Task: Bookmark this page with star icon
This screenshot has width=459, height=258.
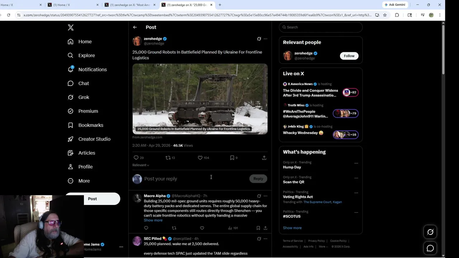Action: pos(385,15)
